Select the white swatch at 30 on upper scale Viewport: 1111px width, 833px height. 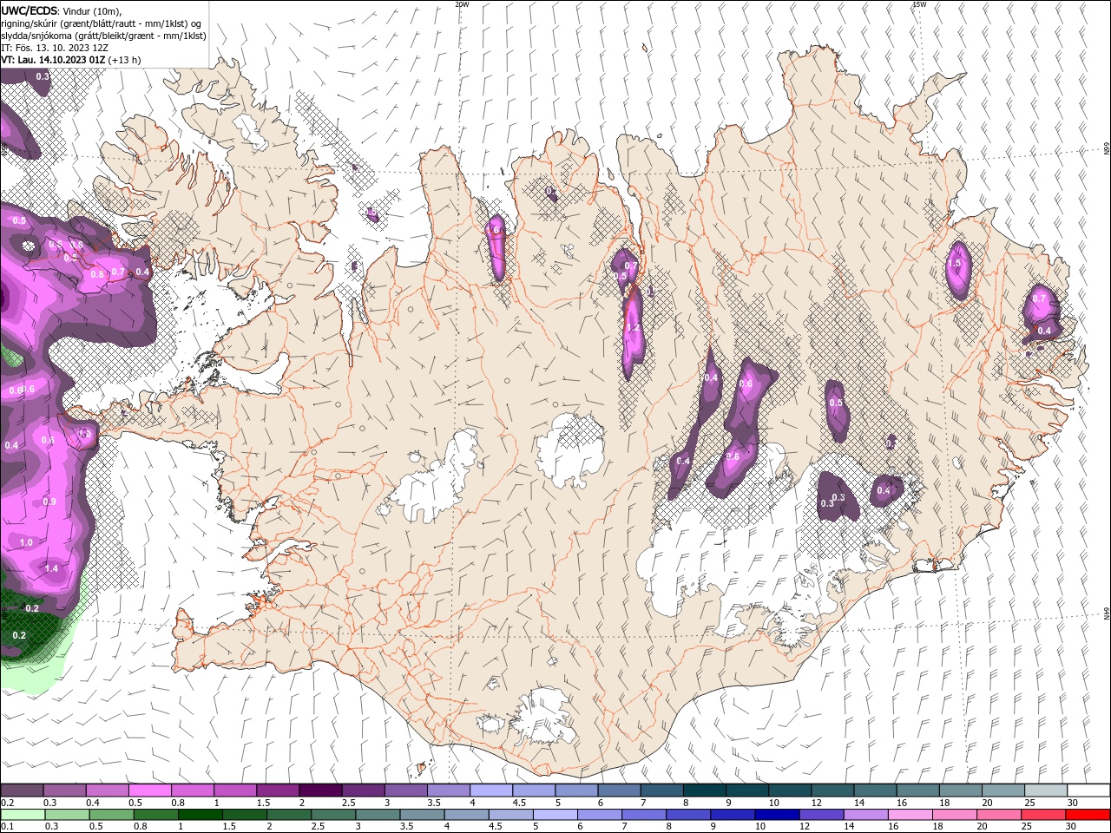1088,790
